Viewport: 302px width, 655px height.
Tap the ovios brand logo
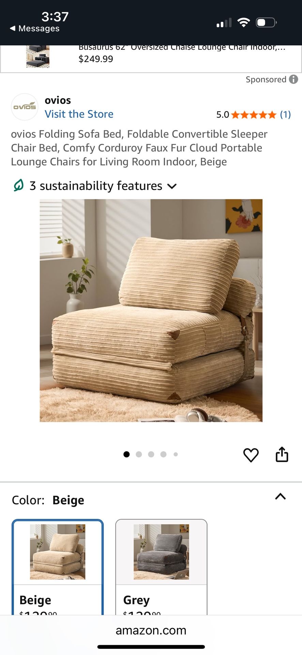25,107
